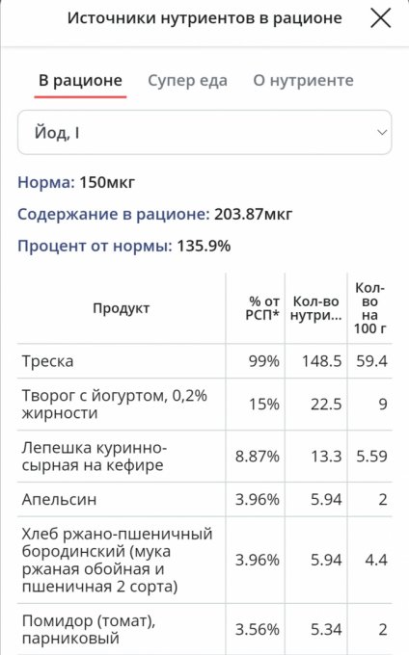
Task: Select Творог с йогуртом row
Action: pyautogui.click(x=204, y=405)
